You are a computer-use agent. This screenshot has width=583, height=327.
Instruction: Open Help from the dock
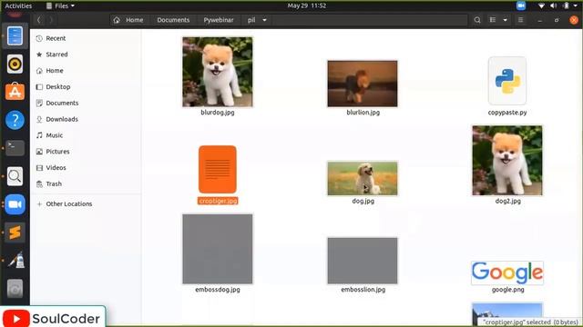point(15,120)
